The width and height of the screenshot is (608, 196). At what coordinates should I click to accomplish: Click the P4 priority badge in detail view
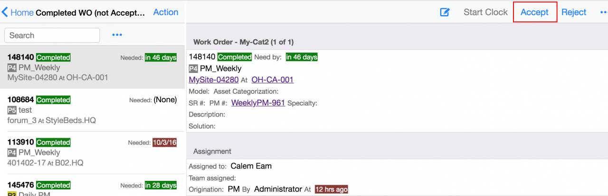click(193, 69)
